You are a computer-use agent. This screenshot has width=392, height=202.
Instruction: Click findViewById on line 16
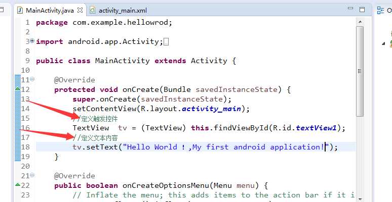point(241,128)
